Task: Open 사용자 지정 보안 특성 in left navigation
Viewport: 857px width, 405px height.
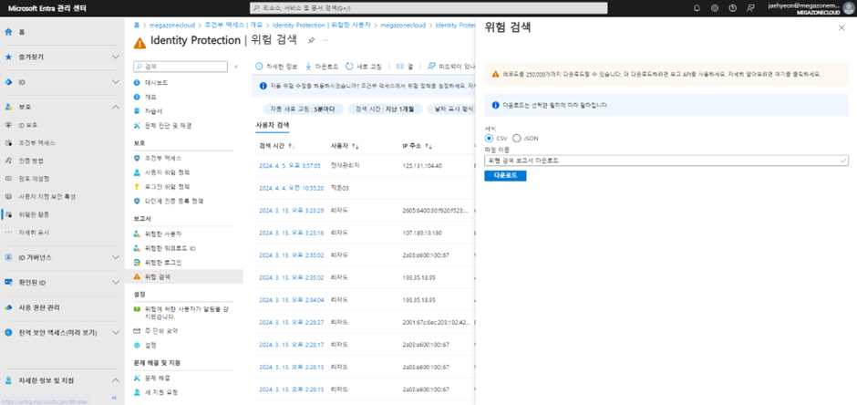Action: [x=47, y=196]
